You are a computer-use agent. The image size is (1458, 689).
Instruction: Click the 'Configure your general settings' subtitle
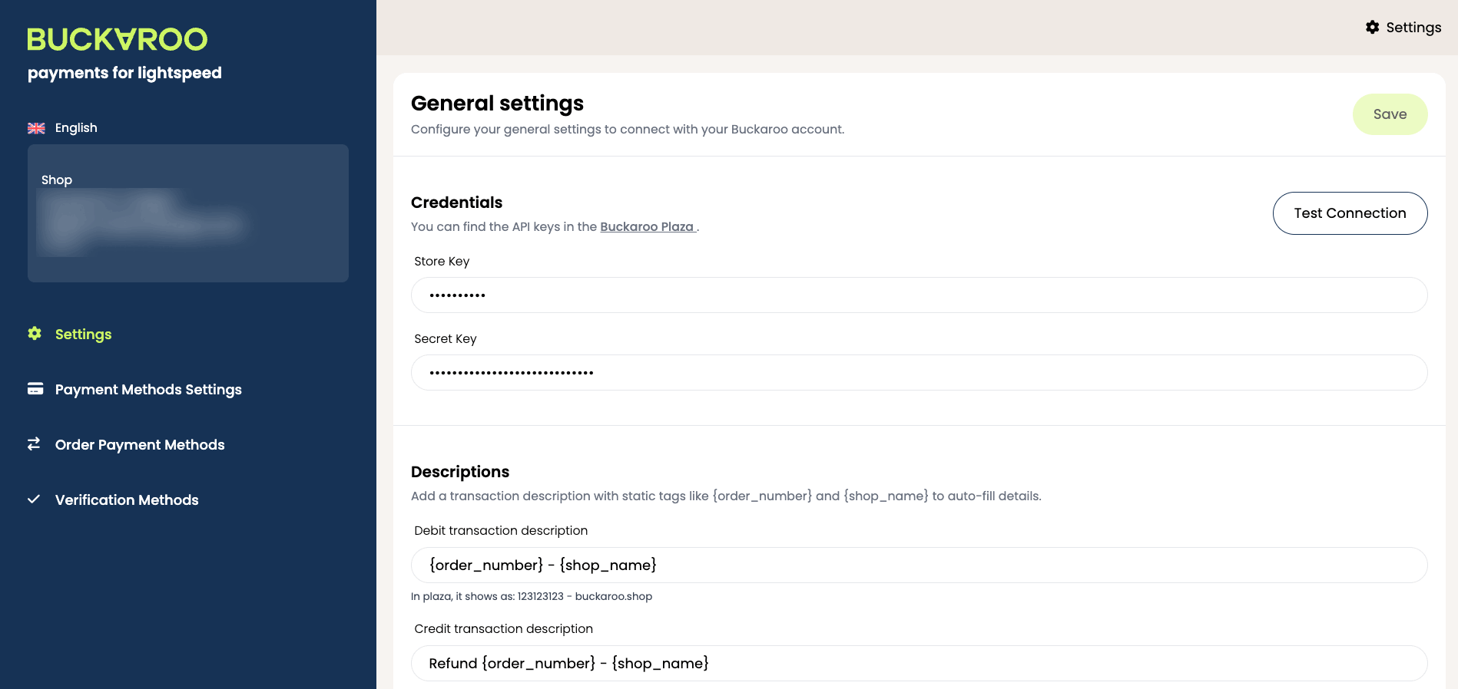click(x=628, y=130)
